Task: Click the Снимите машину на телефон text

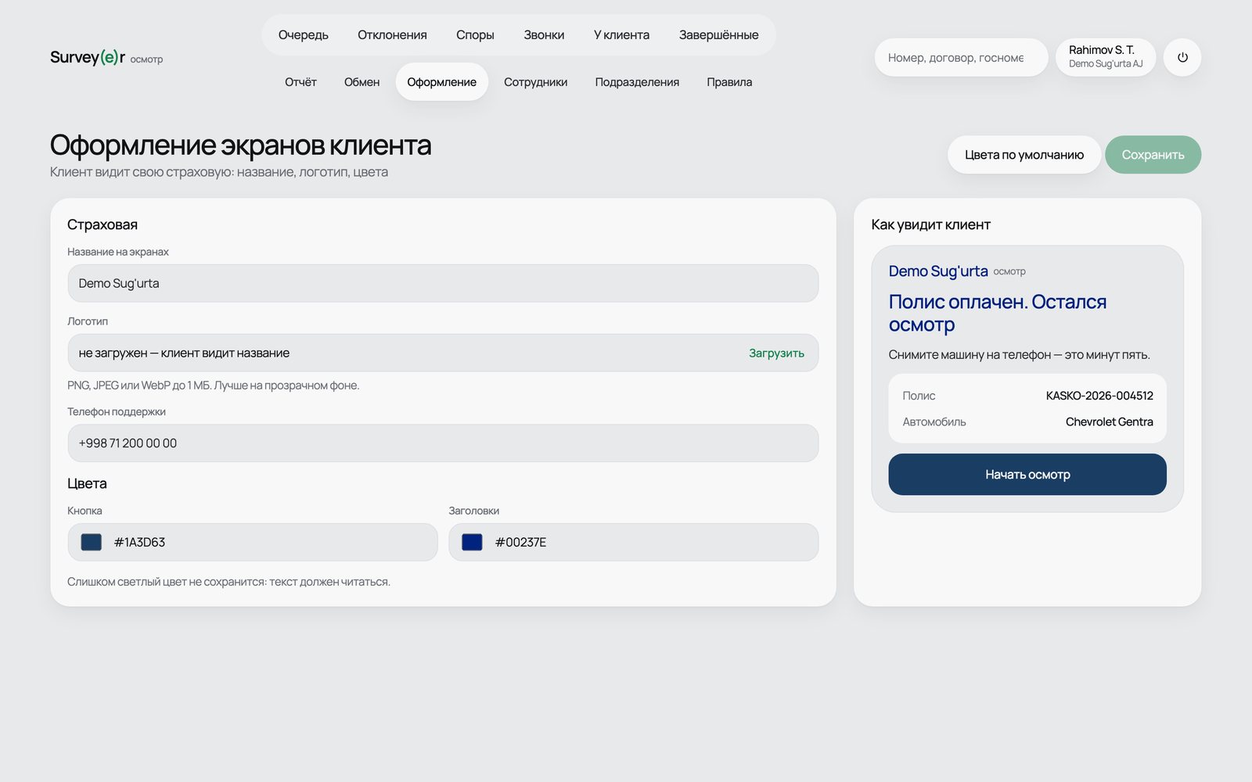Action: (1019, 355)
